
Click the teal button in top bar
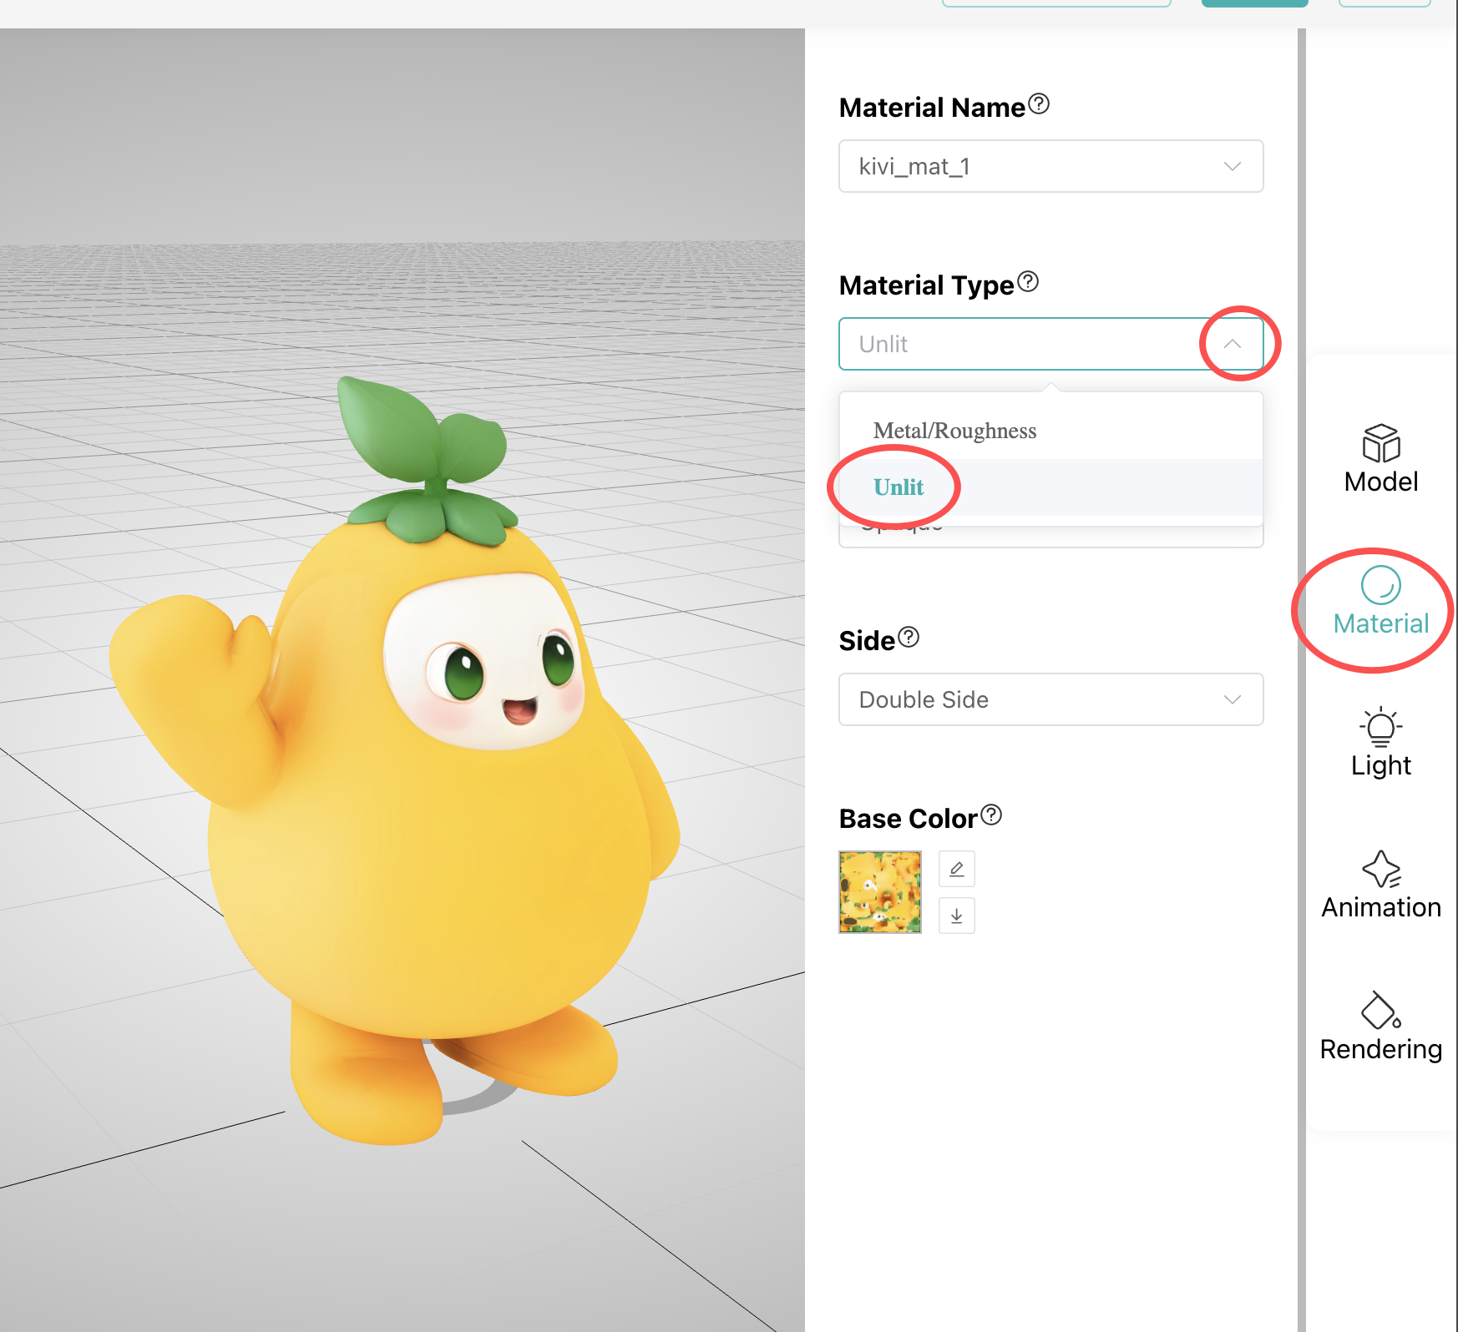pyautogui.click(x=1254, y=3)
